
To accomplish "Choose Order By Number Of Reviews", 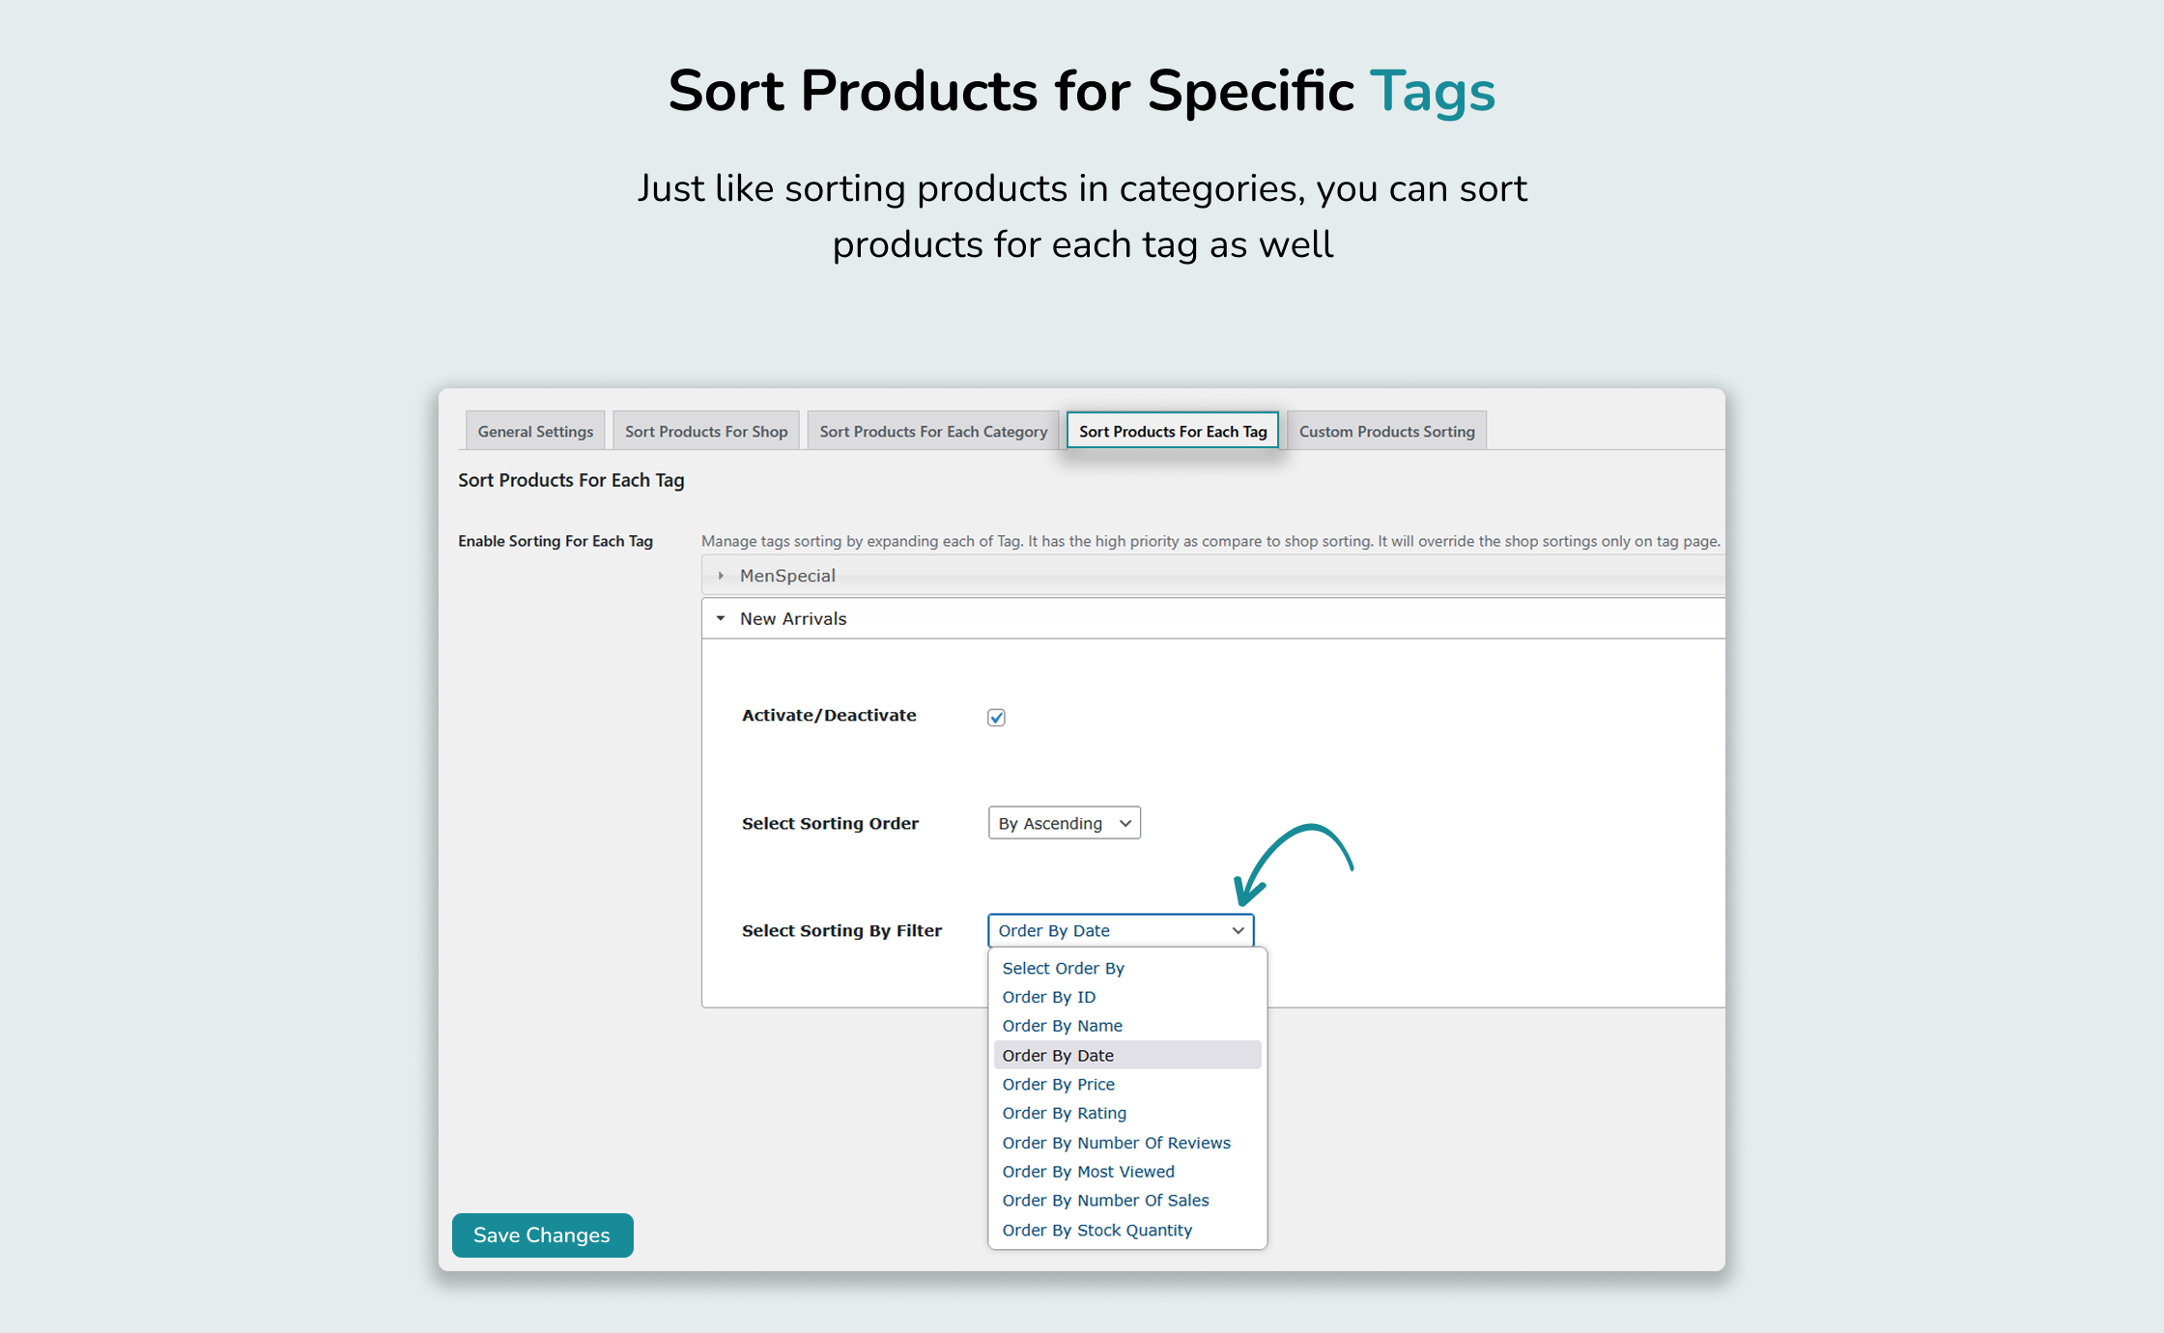I will pos(1116,1142).
